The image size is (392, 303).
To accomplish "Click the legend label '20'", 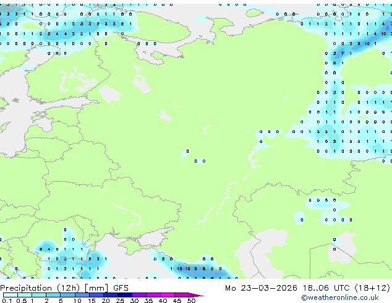I will (x=106, y=301).
